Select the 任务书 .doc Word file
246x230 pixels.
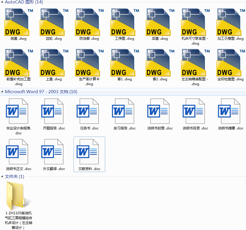pos(88,111)
